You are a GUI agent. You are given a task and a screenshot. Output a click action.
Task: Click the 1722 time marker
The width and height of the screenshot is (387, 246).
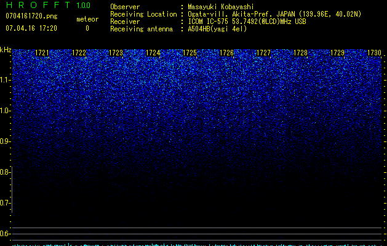[79, 53]
